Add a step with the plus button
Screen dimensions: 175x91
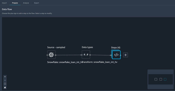coord(125,55)
